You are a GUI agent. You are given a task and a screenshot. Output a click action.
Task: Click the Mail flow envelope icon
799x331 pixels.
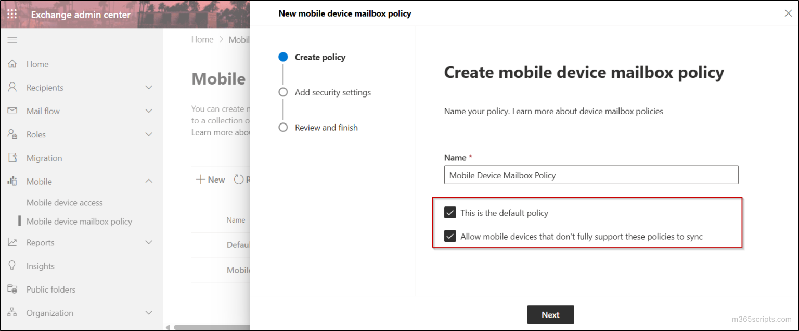click(12, 111)
